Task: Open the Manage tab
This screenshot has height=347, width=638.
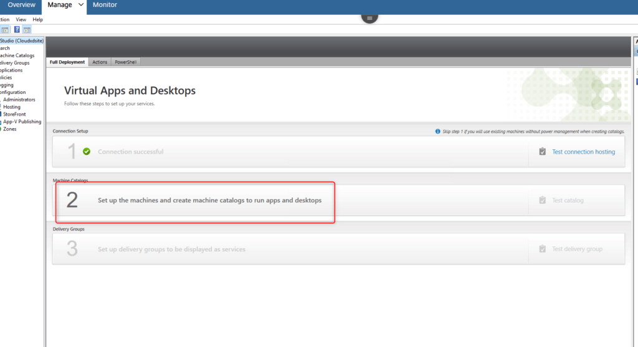Action: [59, 5]
